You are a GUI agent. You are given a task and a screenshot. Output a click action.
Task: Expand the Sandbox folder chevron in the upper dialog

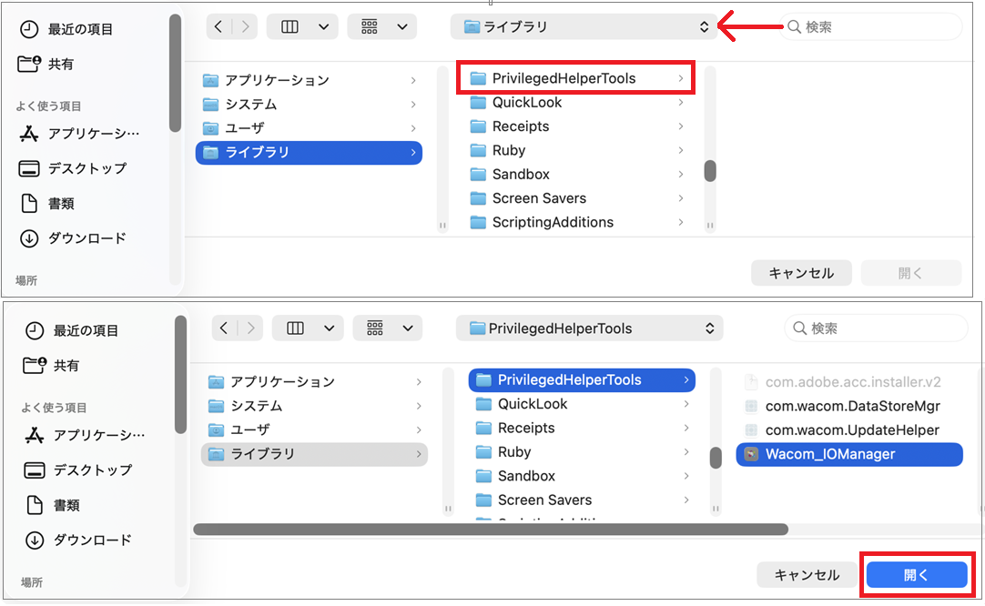(681, 174)
